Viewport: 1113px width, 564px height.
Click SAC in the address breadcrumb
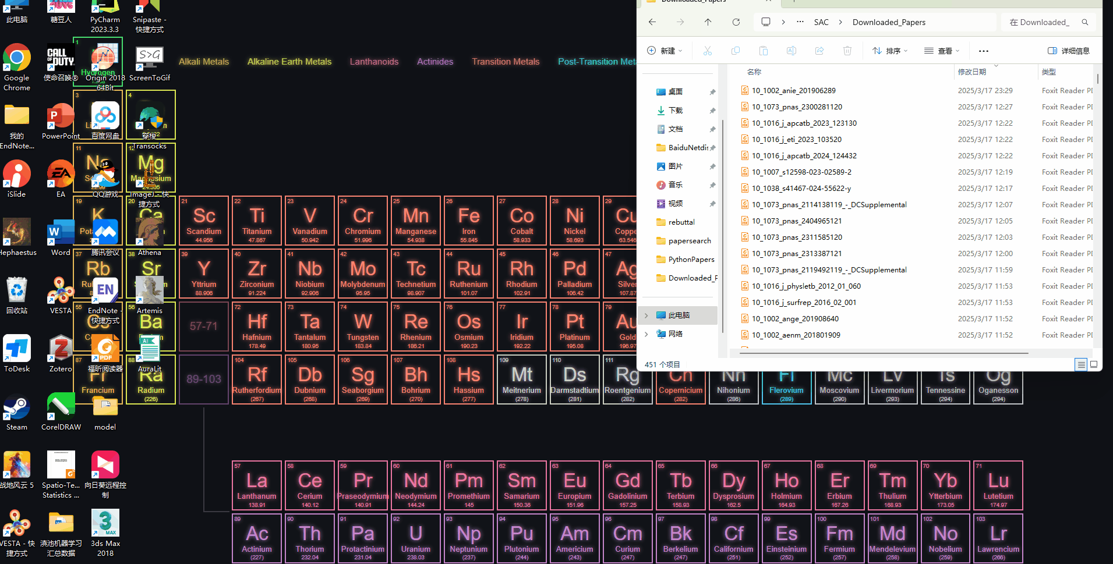821,22
